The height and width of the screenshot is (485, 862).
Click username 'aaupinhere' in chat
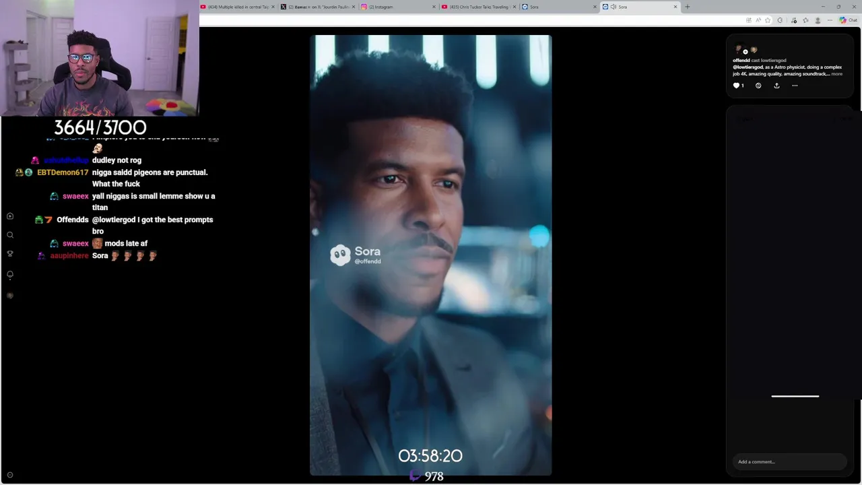pyautogui.click(x=69, y=256)
